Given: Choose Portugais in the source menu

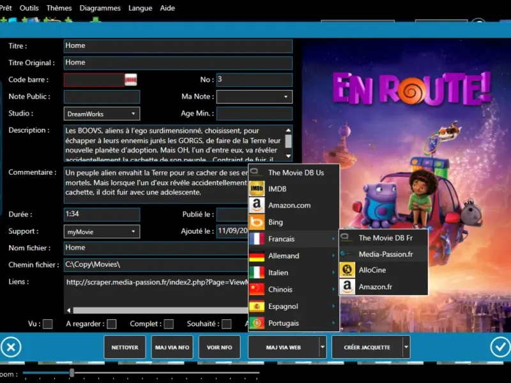Looking at the screenshot, I should (x=294, y=323).
